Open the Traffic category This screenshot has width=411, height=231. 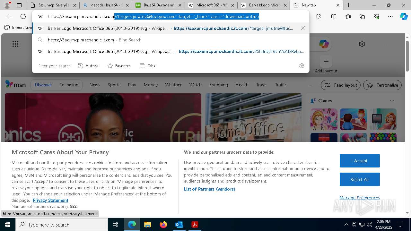[281, 85]
